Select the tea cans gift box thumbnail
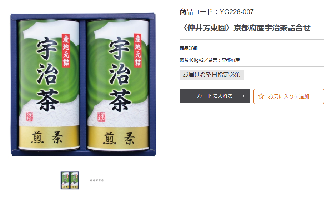 (70, 180)
